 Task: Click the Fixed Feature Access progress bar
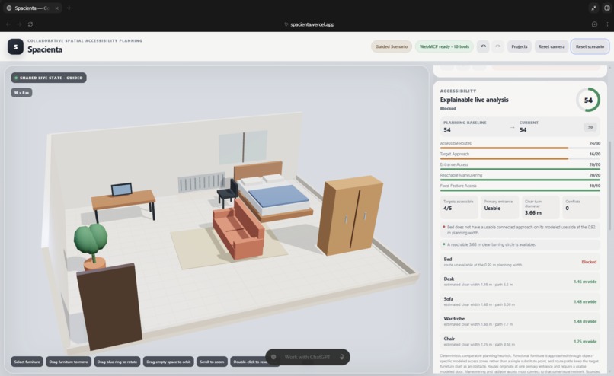520,190
